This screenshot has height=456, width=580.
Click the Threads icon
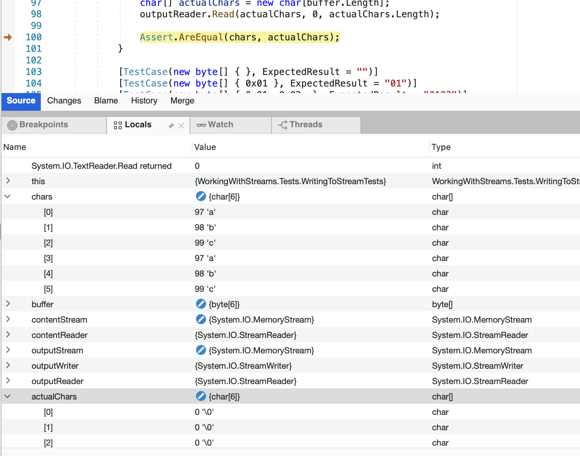[x=282, y=125]
